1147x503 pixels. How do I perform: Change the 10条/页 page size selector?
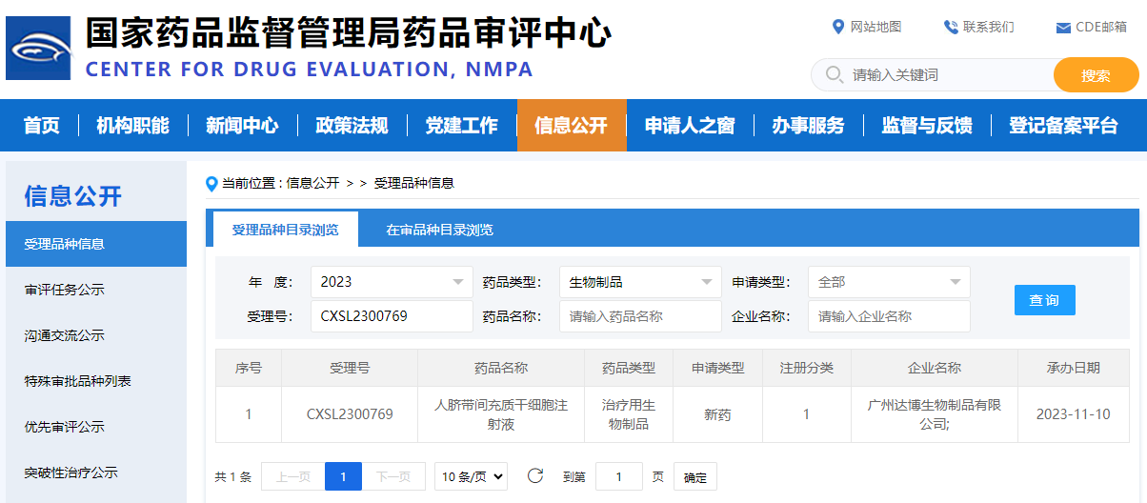(x=471, y=476)
